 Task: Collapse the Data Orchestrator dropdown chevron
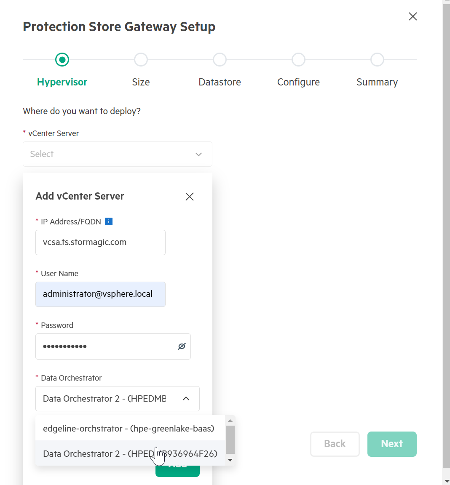186,398
